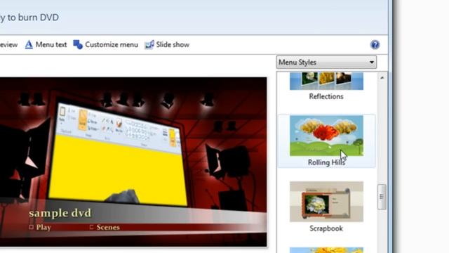Click the Customize menu icon

pos(78,45)
